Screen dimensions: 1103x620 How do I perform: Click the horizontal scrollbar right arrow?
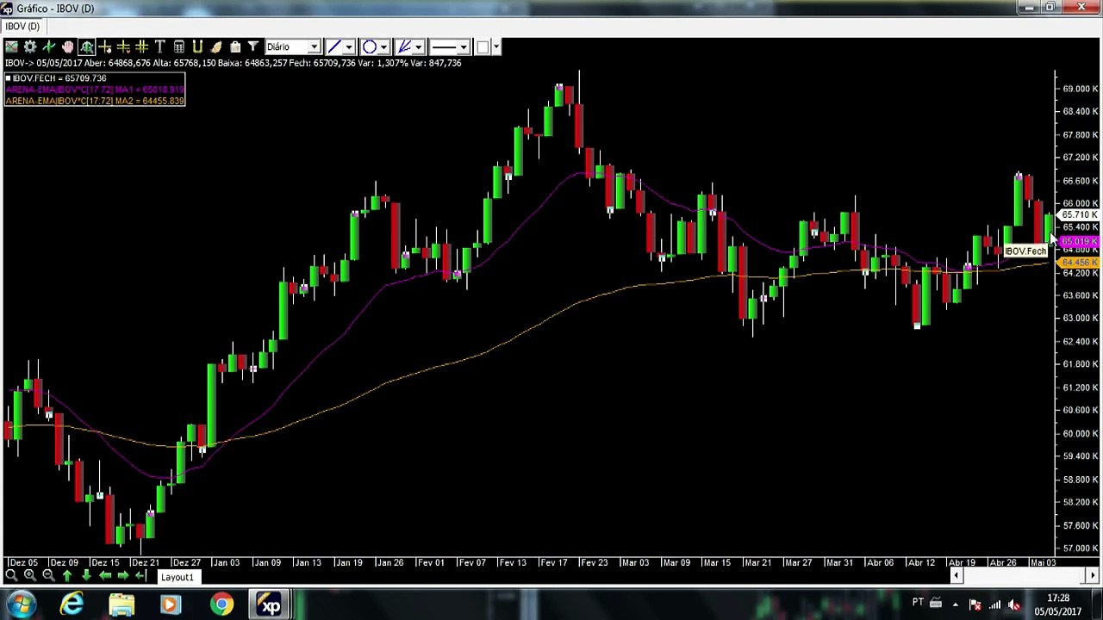coord(1092,575)
